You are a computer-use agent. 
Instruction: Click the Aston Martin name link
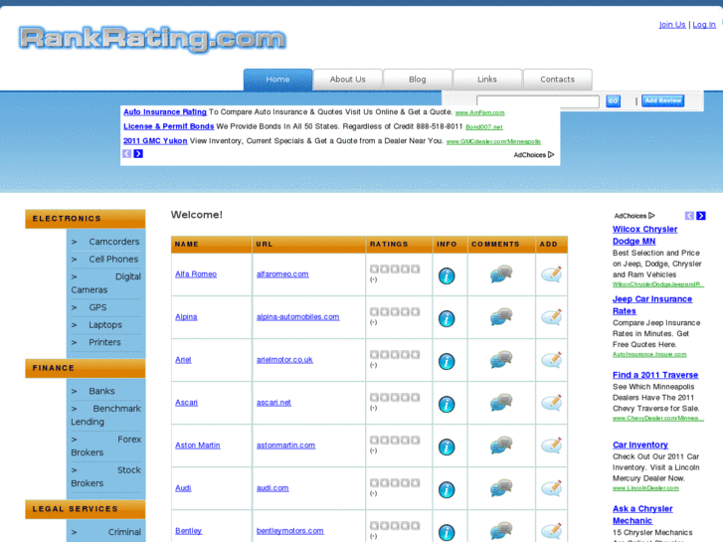tap(198, 446)
